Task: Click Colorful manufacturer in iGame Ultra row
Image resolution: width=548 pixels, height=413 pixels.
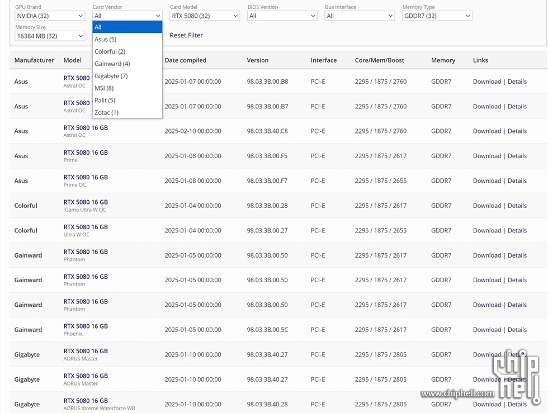Action: [26, 206]
